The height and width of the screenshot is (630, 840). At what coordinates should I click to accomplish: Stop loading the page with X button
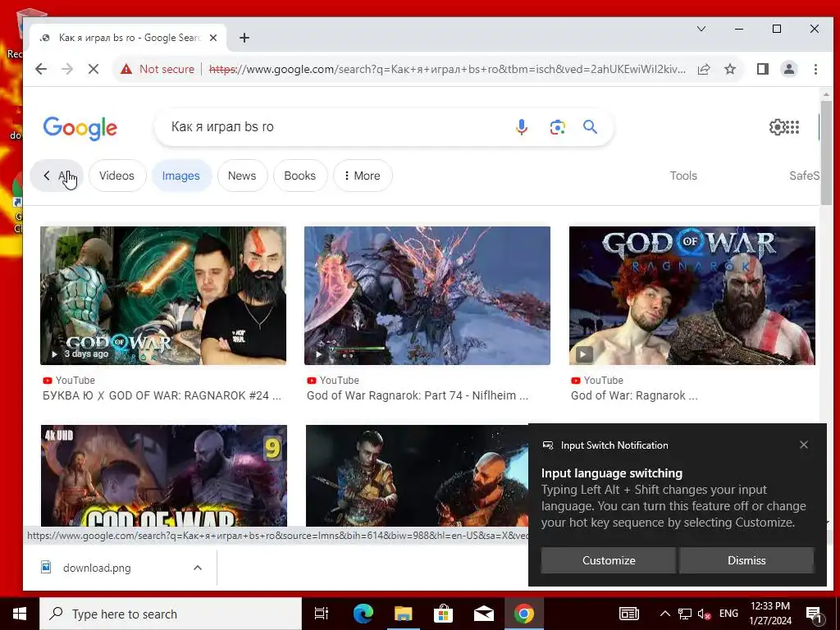pos(94,69)
